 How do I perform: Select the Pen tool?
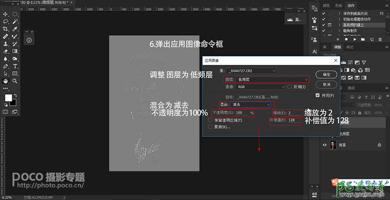(x=5, y=66)
